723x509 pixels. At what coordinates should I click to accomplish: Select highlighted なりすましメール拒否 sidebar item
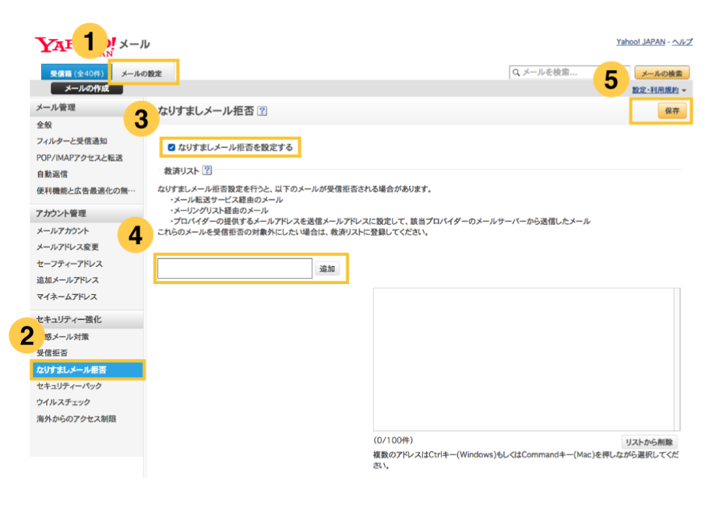(87, 370)
